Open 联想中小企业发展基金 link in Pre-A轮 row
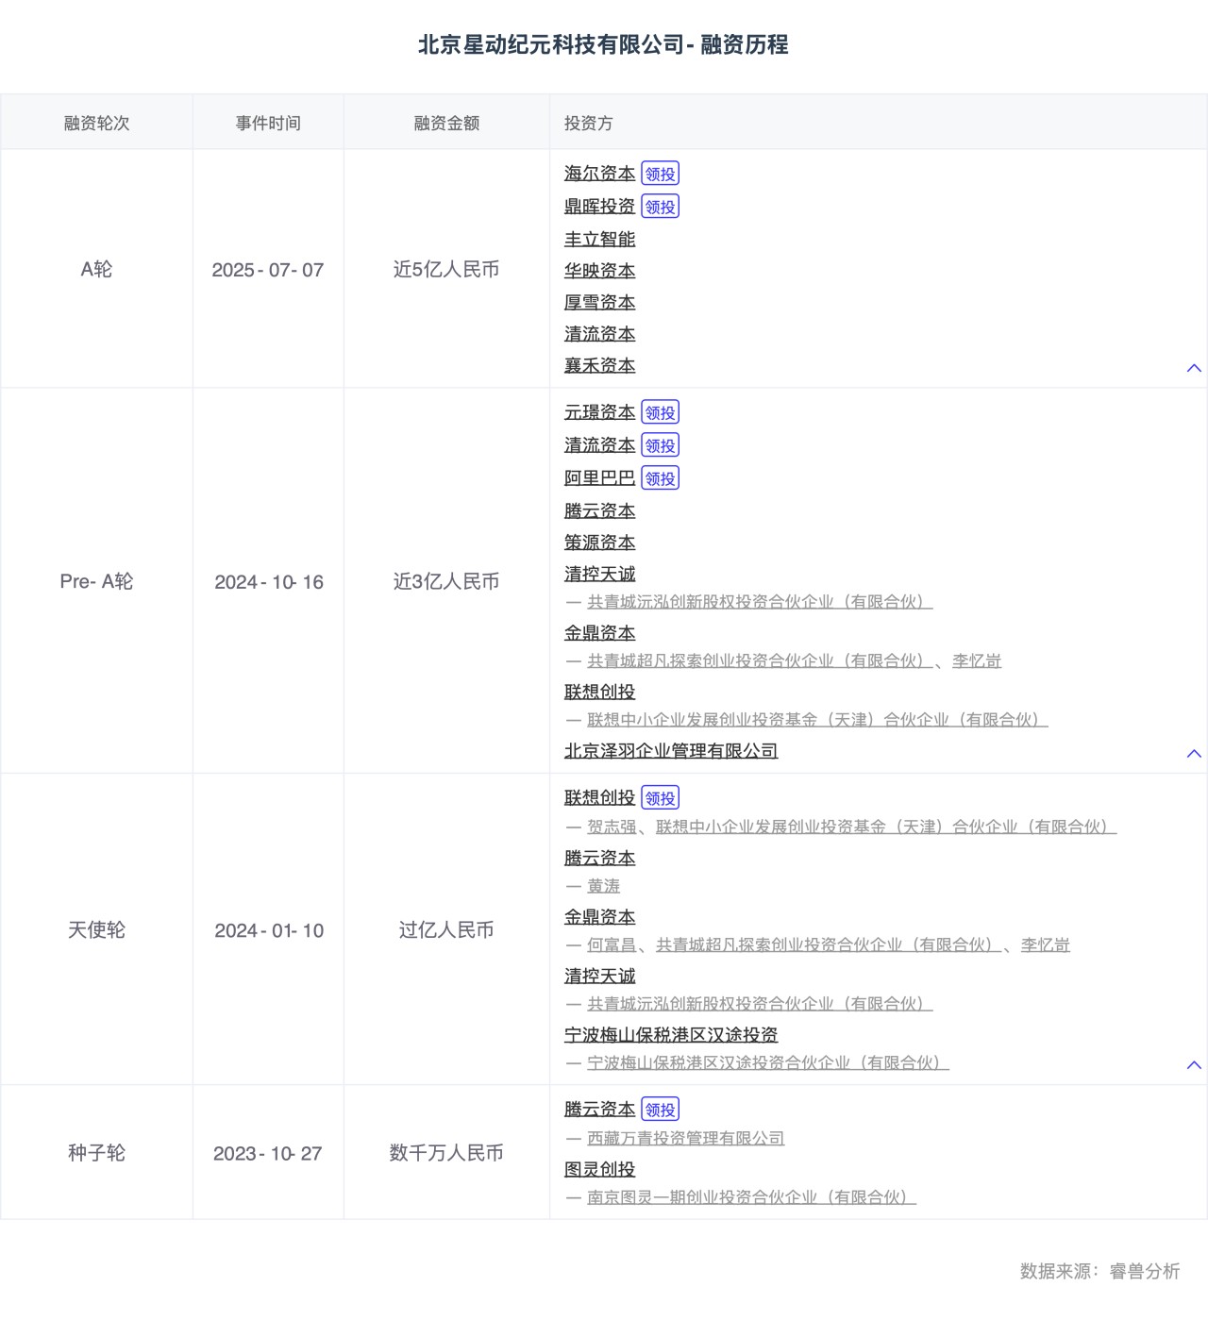The image size is (1208, 1320). (817, 720)
